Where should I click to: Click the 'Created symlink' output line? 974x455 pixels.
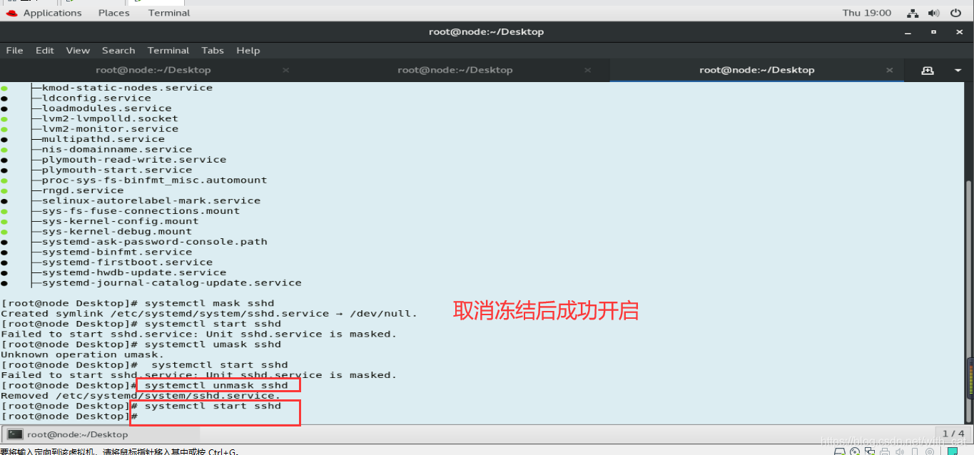click(209, 313)
